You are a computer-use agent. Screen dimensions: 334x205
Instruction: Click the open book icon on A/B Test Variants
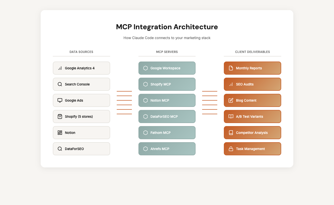[x=231, y=116]
